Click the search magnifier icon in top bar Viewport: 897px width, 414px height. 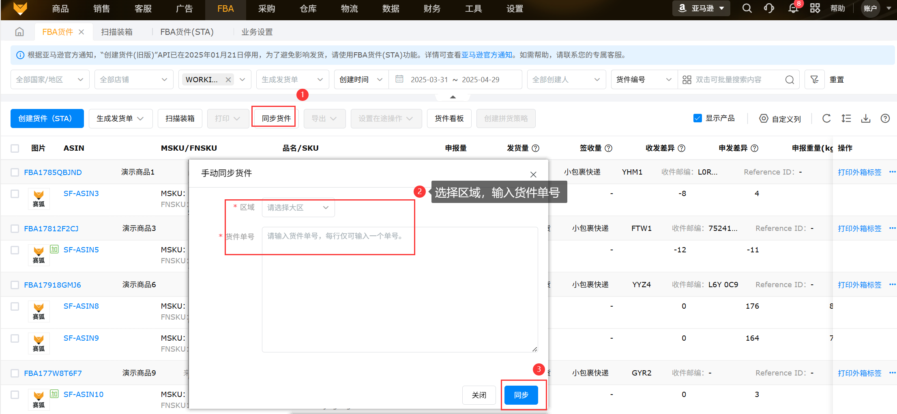(747, 9)
